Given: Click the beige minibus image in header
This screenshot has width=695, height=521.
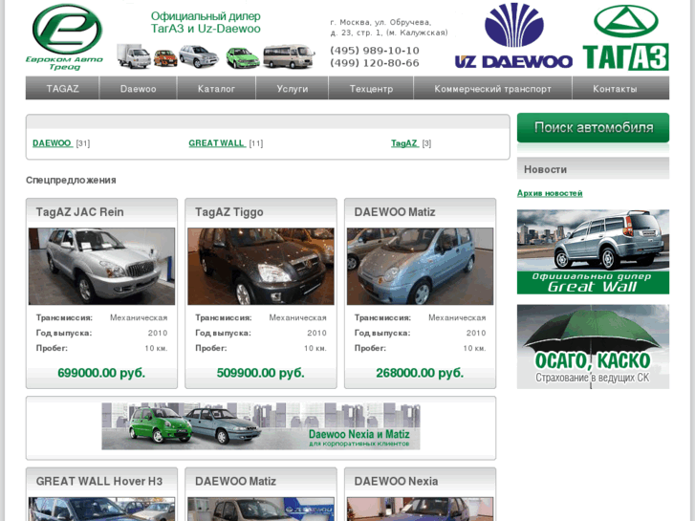Looking at the screenshot, I should [289, 56].
